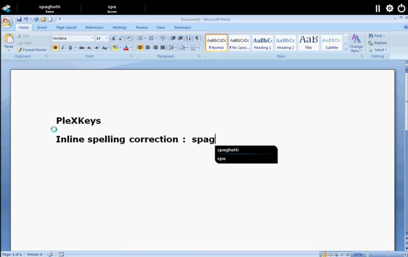Click the Office button logo
Screen dimensions: 408x257
click(x=7, y=22)
